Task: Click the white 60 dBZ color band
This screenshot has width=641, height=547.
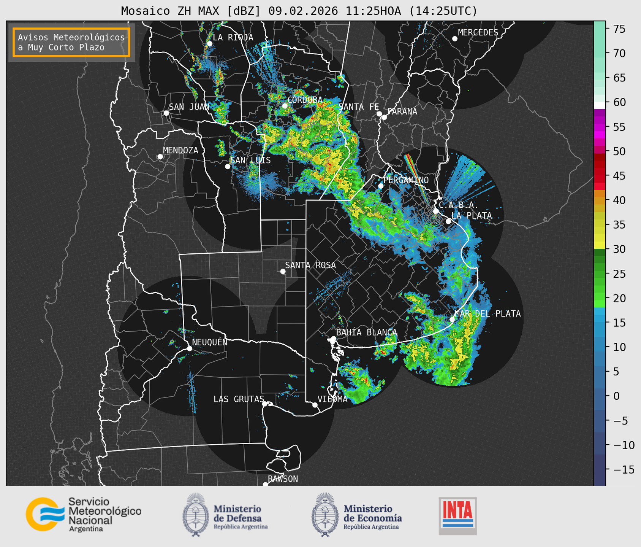Action: click(600, 105)
